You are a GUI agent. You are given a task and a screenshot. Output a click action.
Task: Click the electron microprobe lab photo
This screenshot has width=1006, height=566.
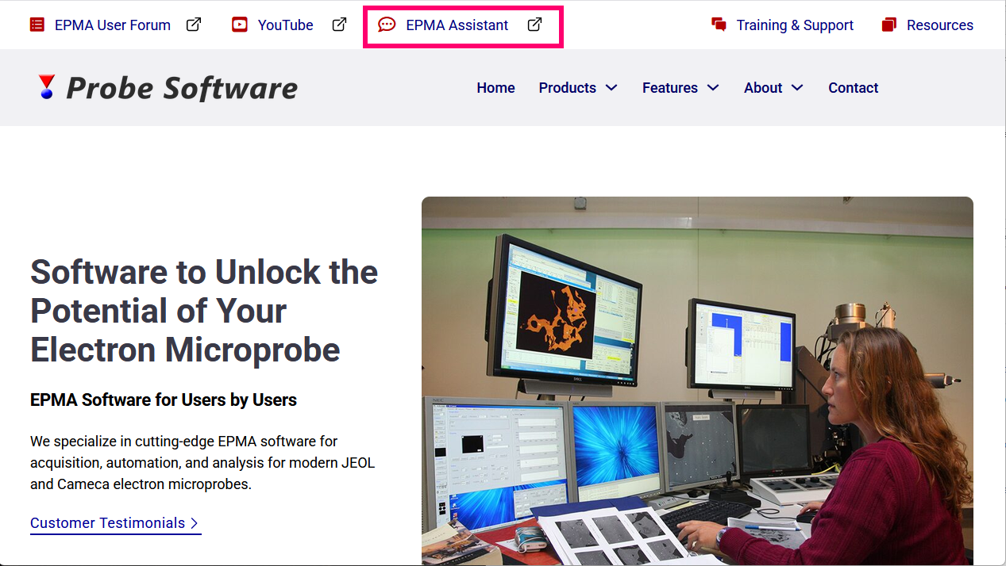pyautogui.click(x=697, y=381)
